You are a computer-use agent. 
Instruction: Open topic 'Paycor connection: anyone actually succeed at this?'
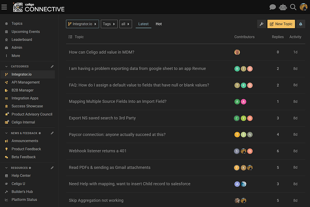(117, 135)
